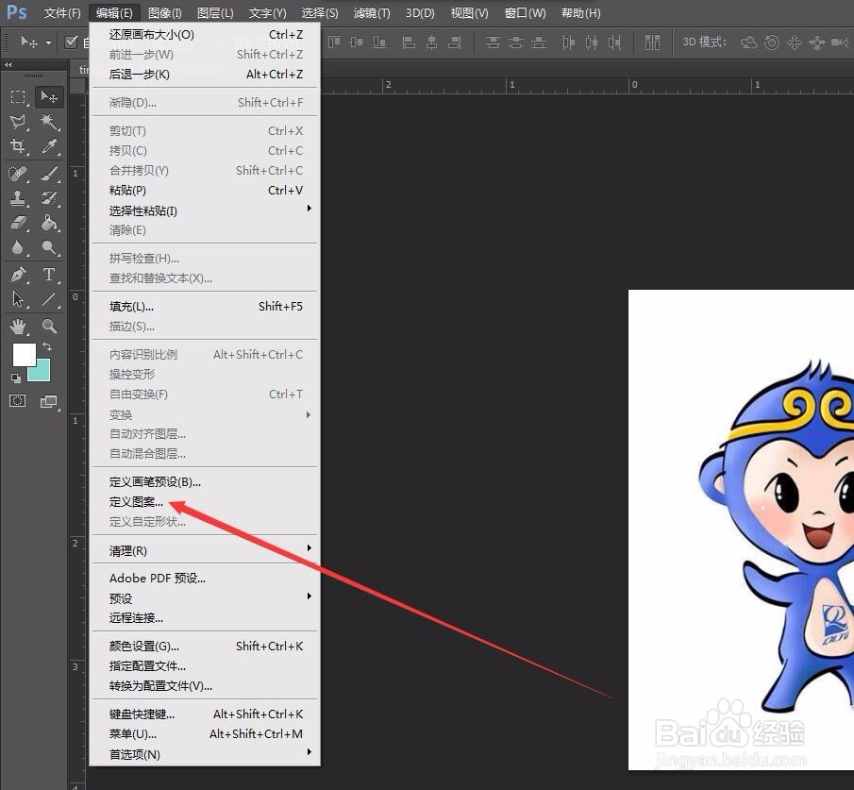
Task: Open the 窗口(W) menu
Action: (x=525, y=12)
